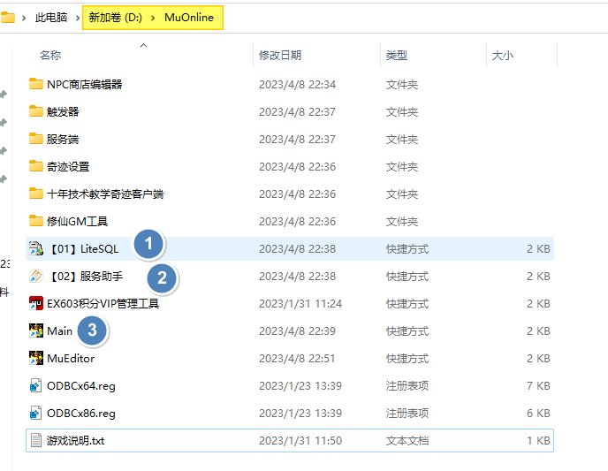Select the NPC商店编辑器 folder icon
This screenshot has height=471, width=608.
point(36,84)
